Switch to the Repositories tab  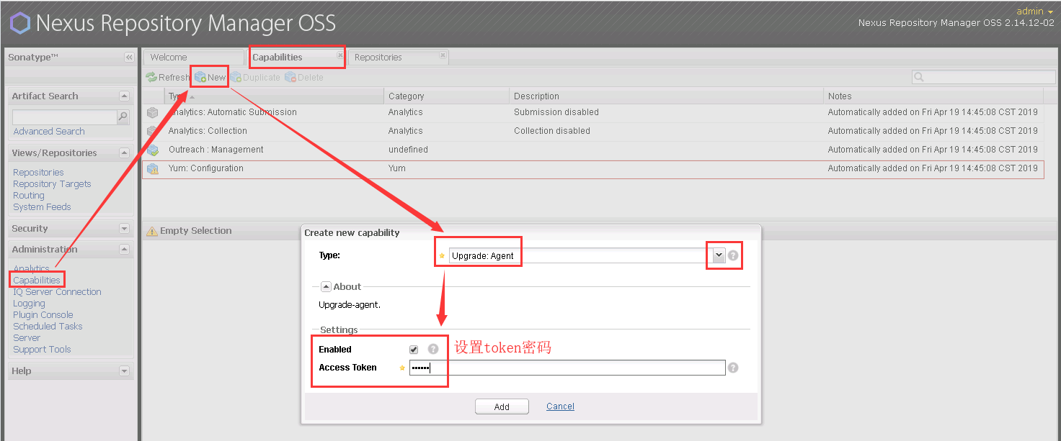[399, 58]
